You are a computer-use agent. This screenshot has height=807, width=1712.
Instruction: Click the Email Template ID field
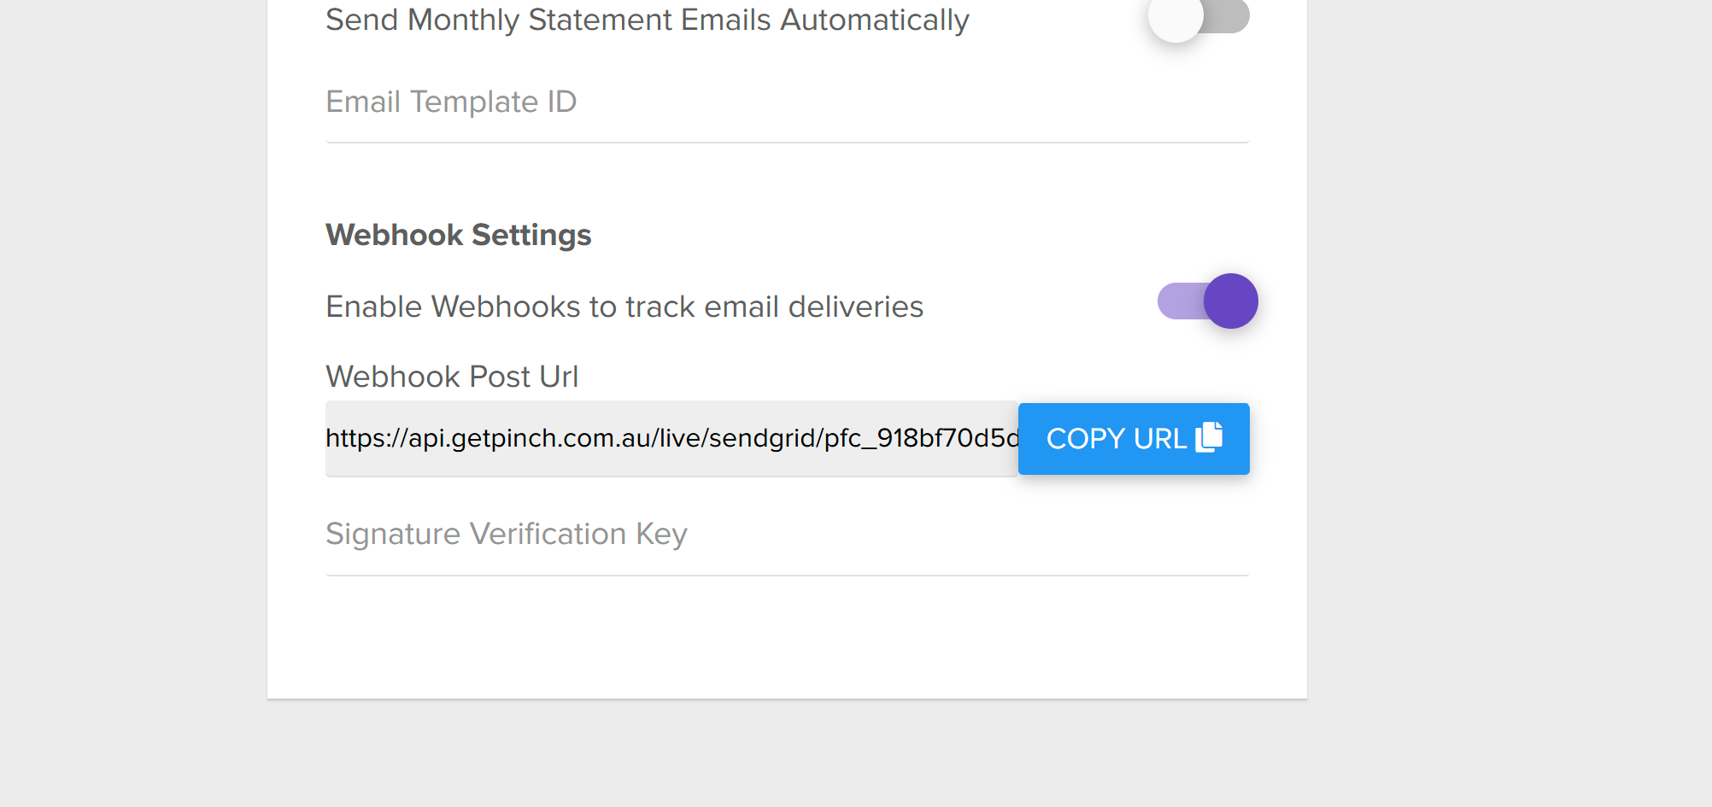coord(786,103)
